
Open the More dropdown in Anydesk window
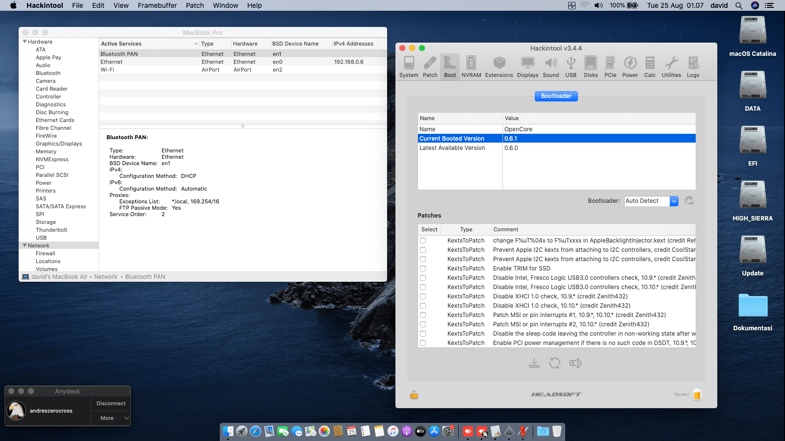111,418
